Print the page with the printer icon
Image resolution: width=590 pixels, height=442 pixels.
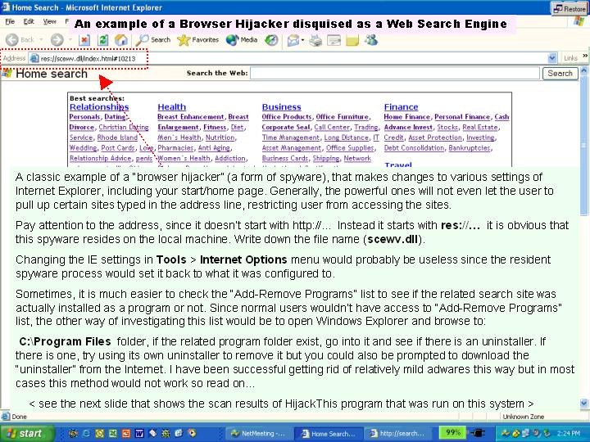pyautogui.click(x=315, y=40)
